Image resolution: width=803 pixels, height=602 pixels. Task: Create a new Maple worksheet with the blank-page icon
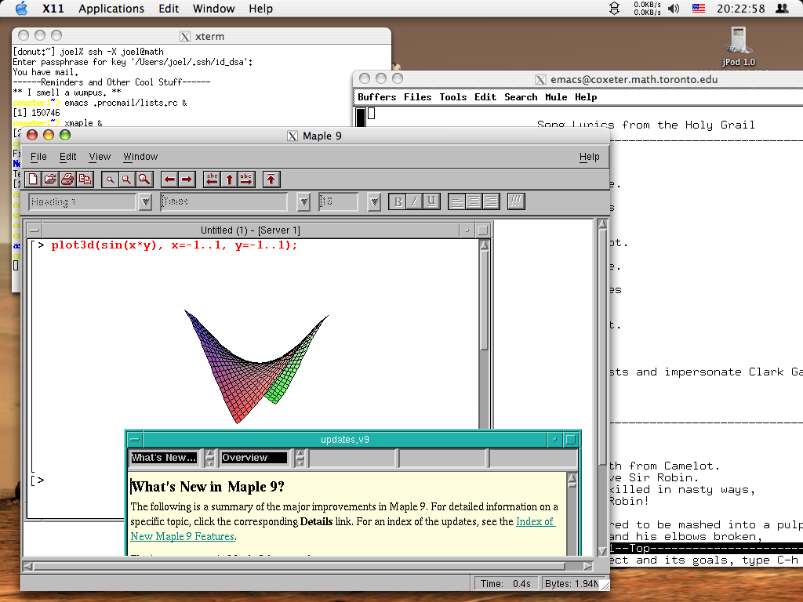click(x=33, y=180)
